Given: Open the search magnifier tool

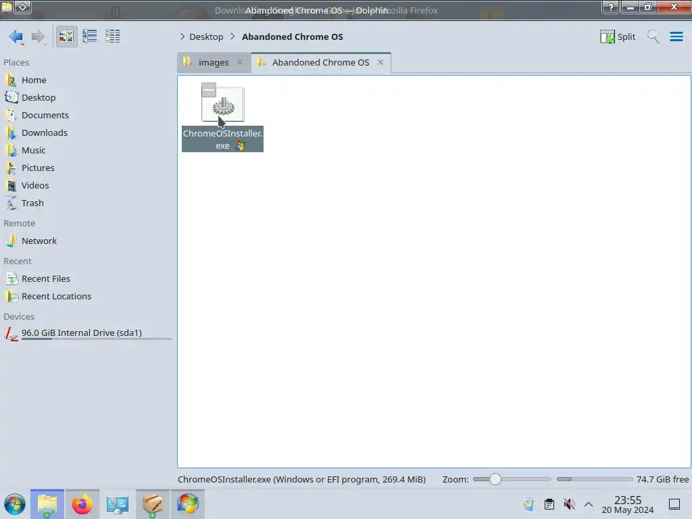Looking at the screenshot, I should [x=653, y=36].
